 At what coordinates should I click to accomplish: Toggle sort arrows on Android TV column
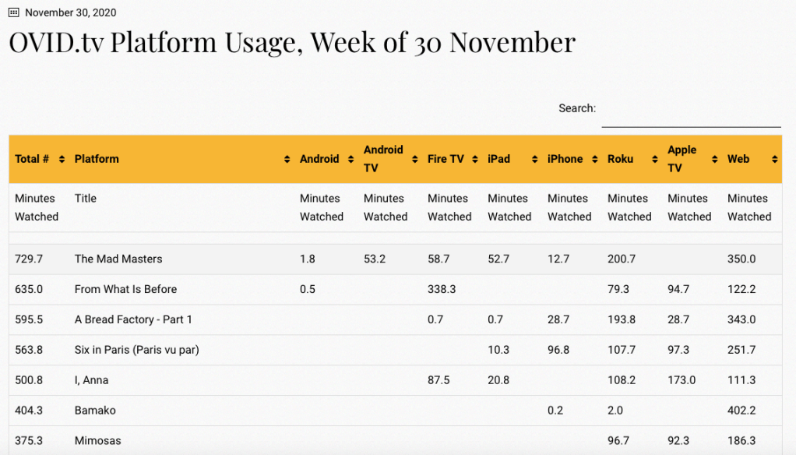pyautogui.click(x=415, y=160)
